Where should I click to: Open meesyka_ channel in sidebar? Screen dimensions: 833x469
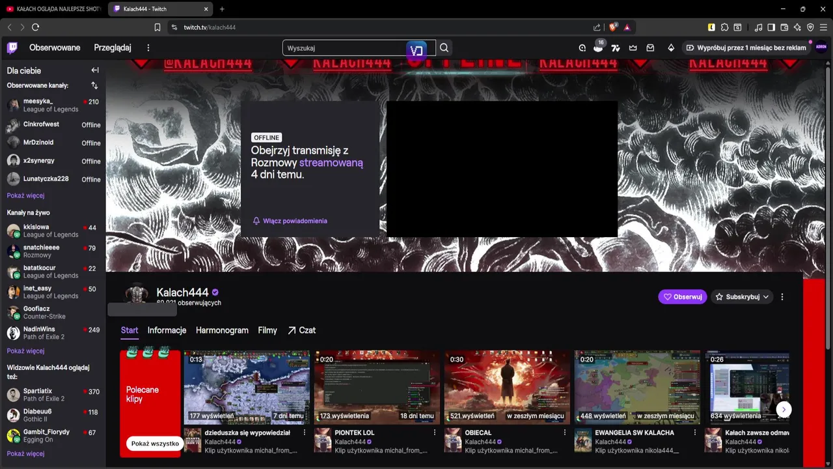pos(53,105)
